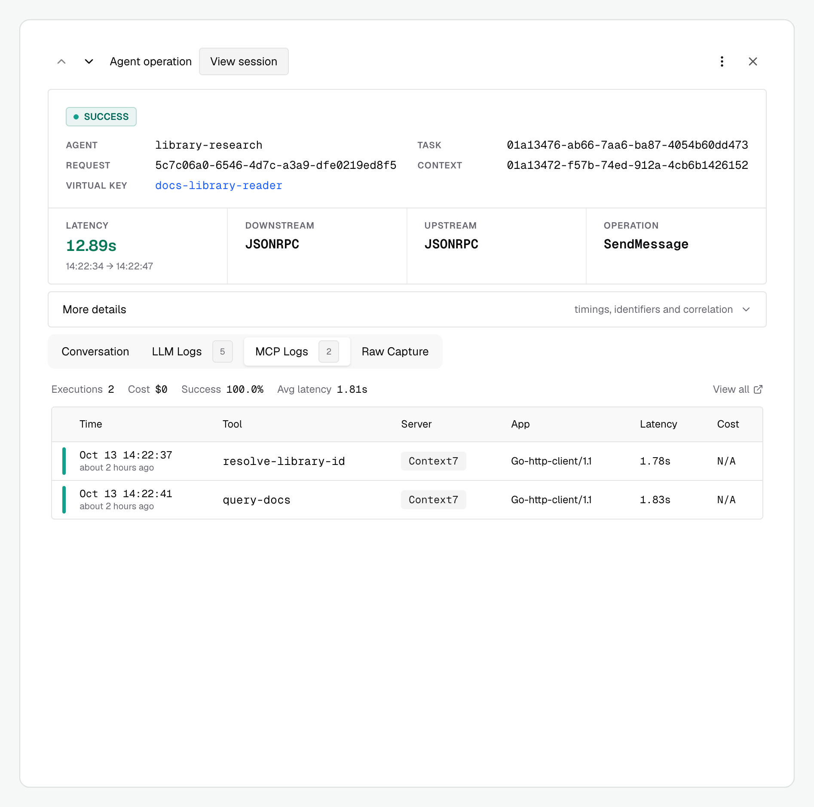Screen dimensions: 814x807
Task: Click the Oct 13 14:22:37 timestamp
Action: tap(126, 455)
